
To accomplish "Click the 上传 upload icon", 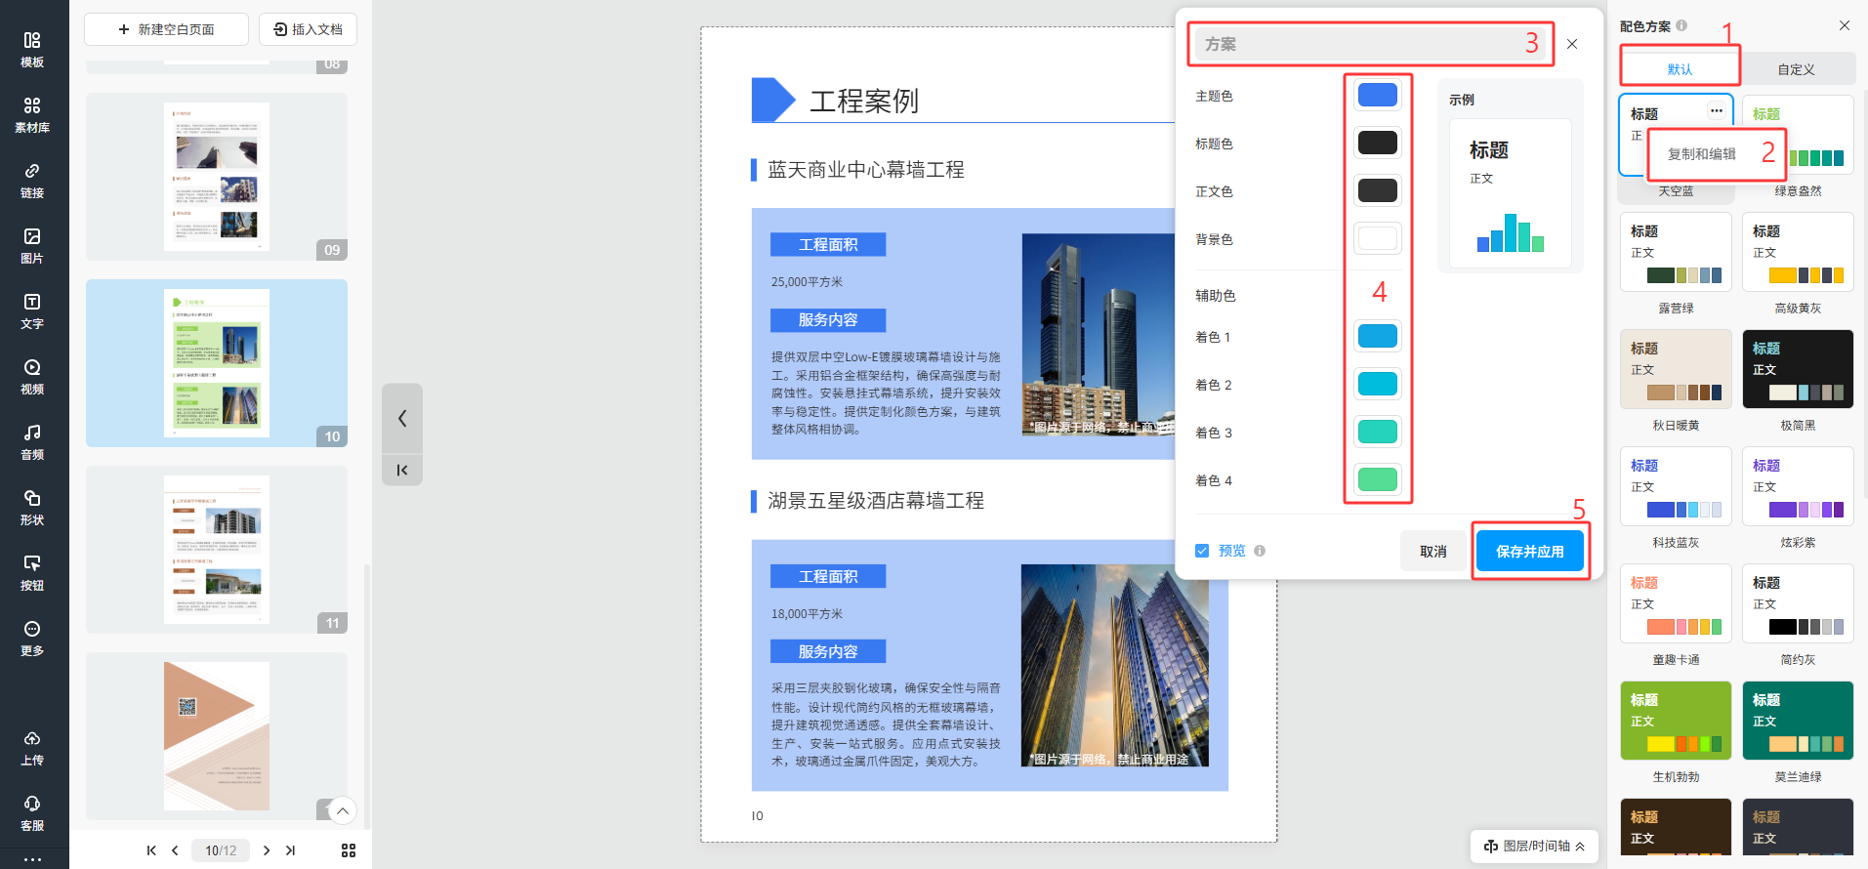I will (x=32, y=747).
